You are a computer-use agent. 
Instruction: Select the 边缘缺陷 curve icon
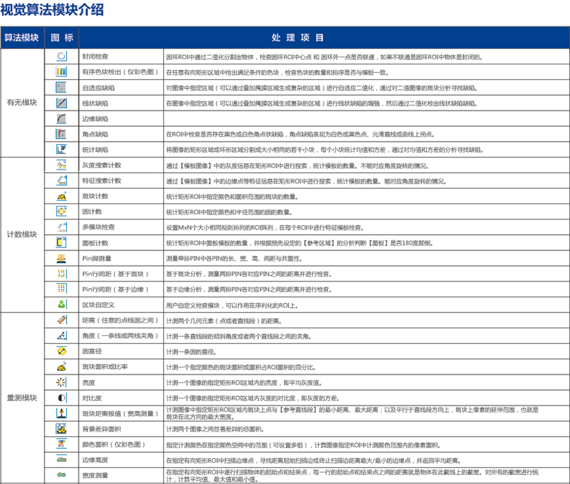(62, 119)
